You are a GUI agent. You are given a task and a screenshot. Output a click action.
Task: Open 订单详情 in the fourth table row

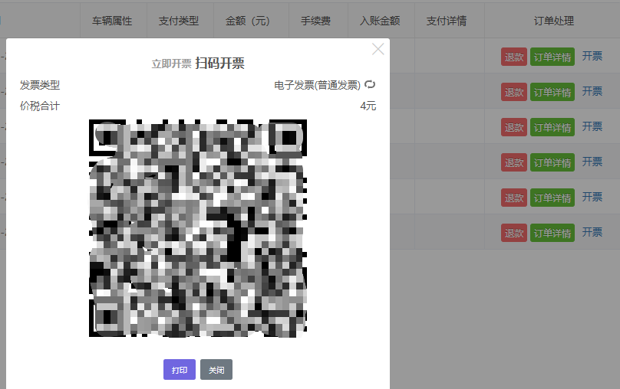tap(552, 162)
